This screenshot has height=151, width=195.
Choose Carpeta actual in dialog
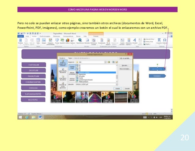pos(72,67)
